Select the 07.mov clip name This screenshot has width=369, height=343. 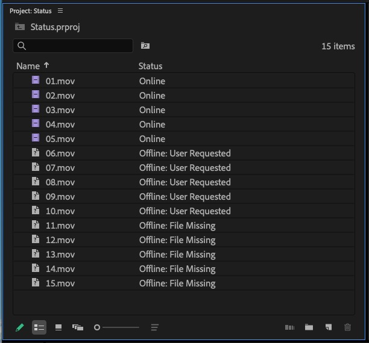(60, 168)
